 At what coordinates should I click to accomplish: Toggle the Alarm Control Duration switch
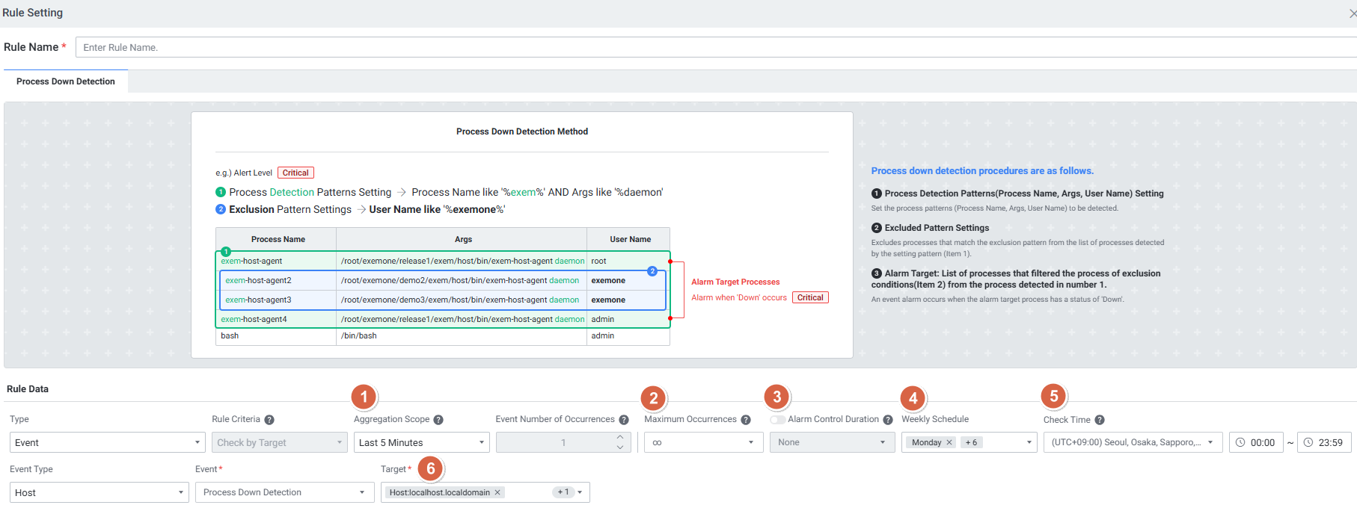pos(778,420)
